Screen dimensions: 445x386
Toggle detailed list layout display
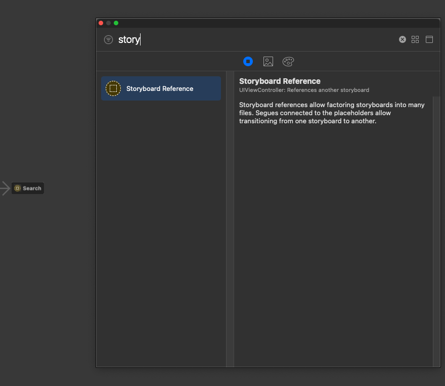pyautogui.click(x=429, y=39)
